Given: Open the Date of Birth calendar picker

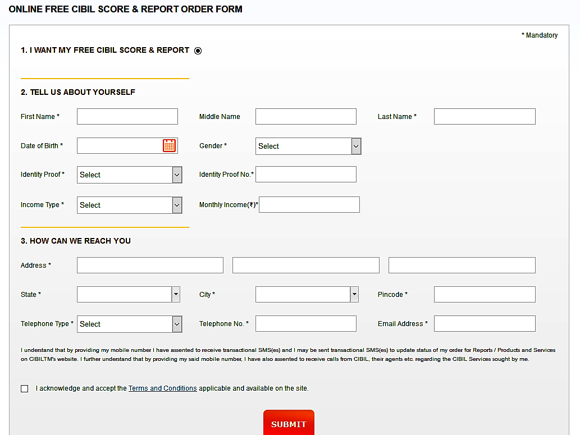Looking at the screenshot, I should coord(170,146).
